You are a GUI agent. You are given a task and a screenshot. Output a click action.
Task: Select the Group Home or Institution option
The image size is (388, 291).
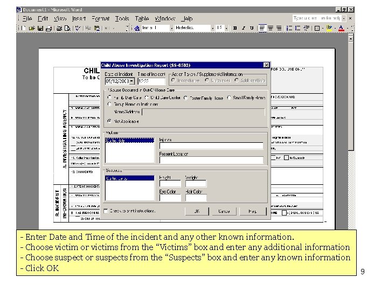pos(109,104)
